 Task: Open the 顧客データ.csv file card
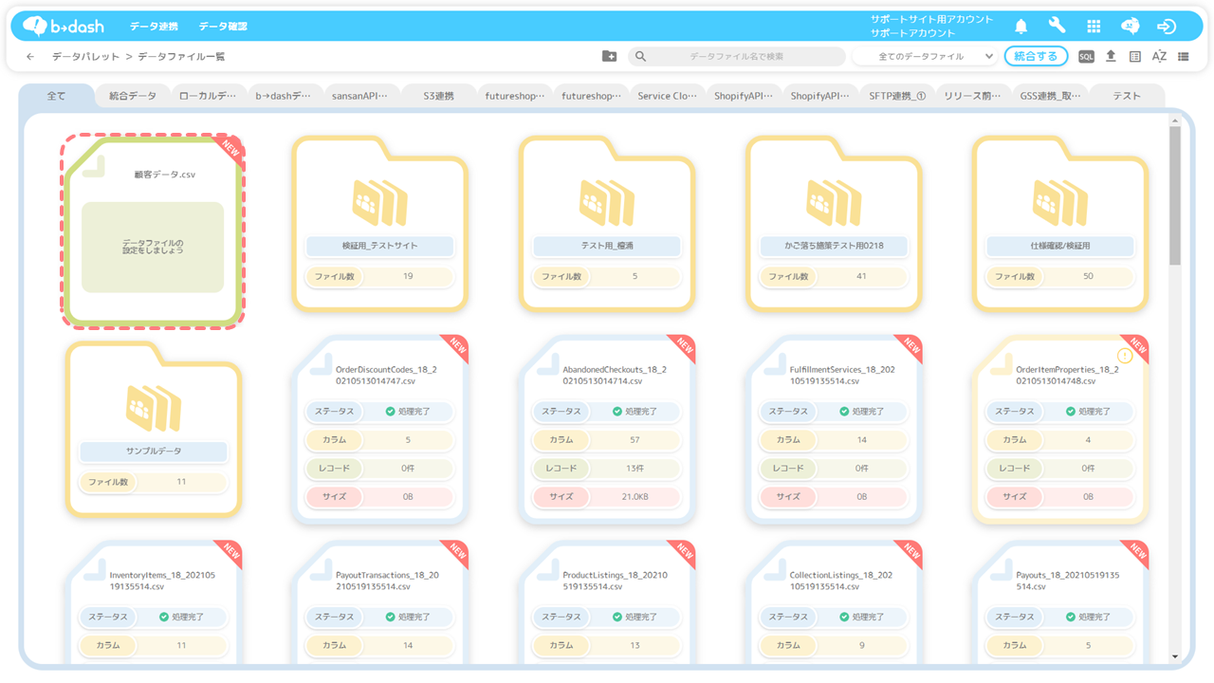coord(153,231)
